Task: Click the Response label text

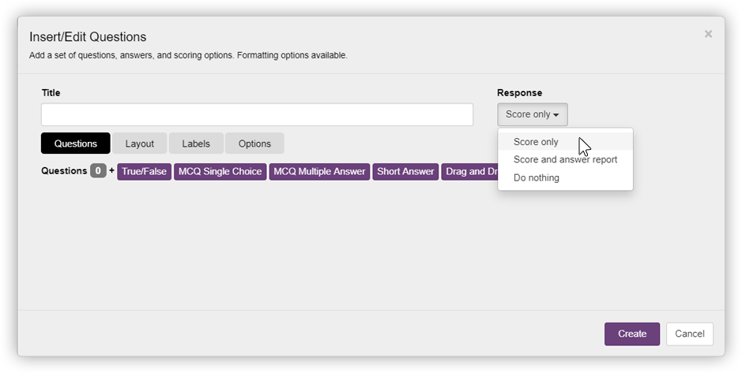Action: pos(519,93)
